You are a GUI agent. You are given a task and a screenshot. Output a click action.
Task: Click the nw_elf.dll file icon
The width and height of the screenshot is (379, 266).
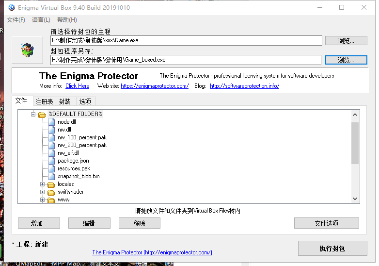click(51, 153)
